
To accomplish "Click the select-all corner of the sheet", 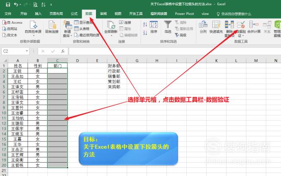I will (x=4, y=61).
